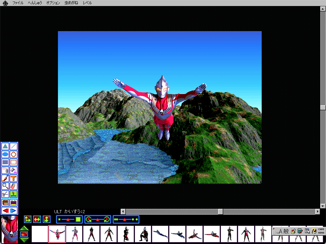Click the CAPS indicator on IME bar
Screen dimensions: 326x244
point(321,229)
